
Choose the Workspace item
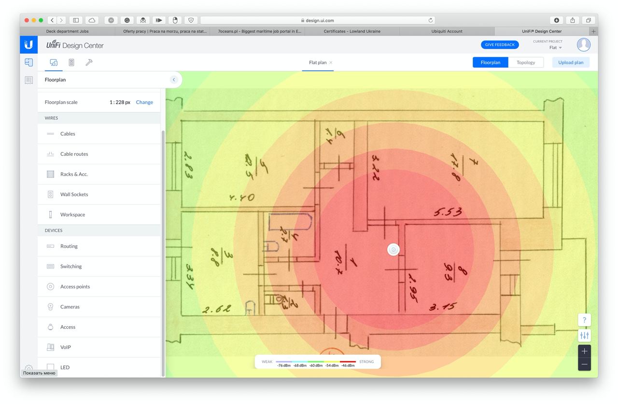(99, 215)
